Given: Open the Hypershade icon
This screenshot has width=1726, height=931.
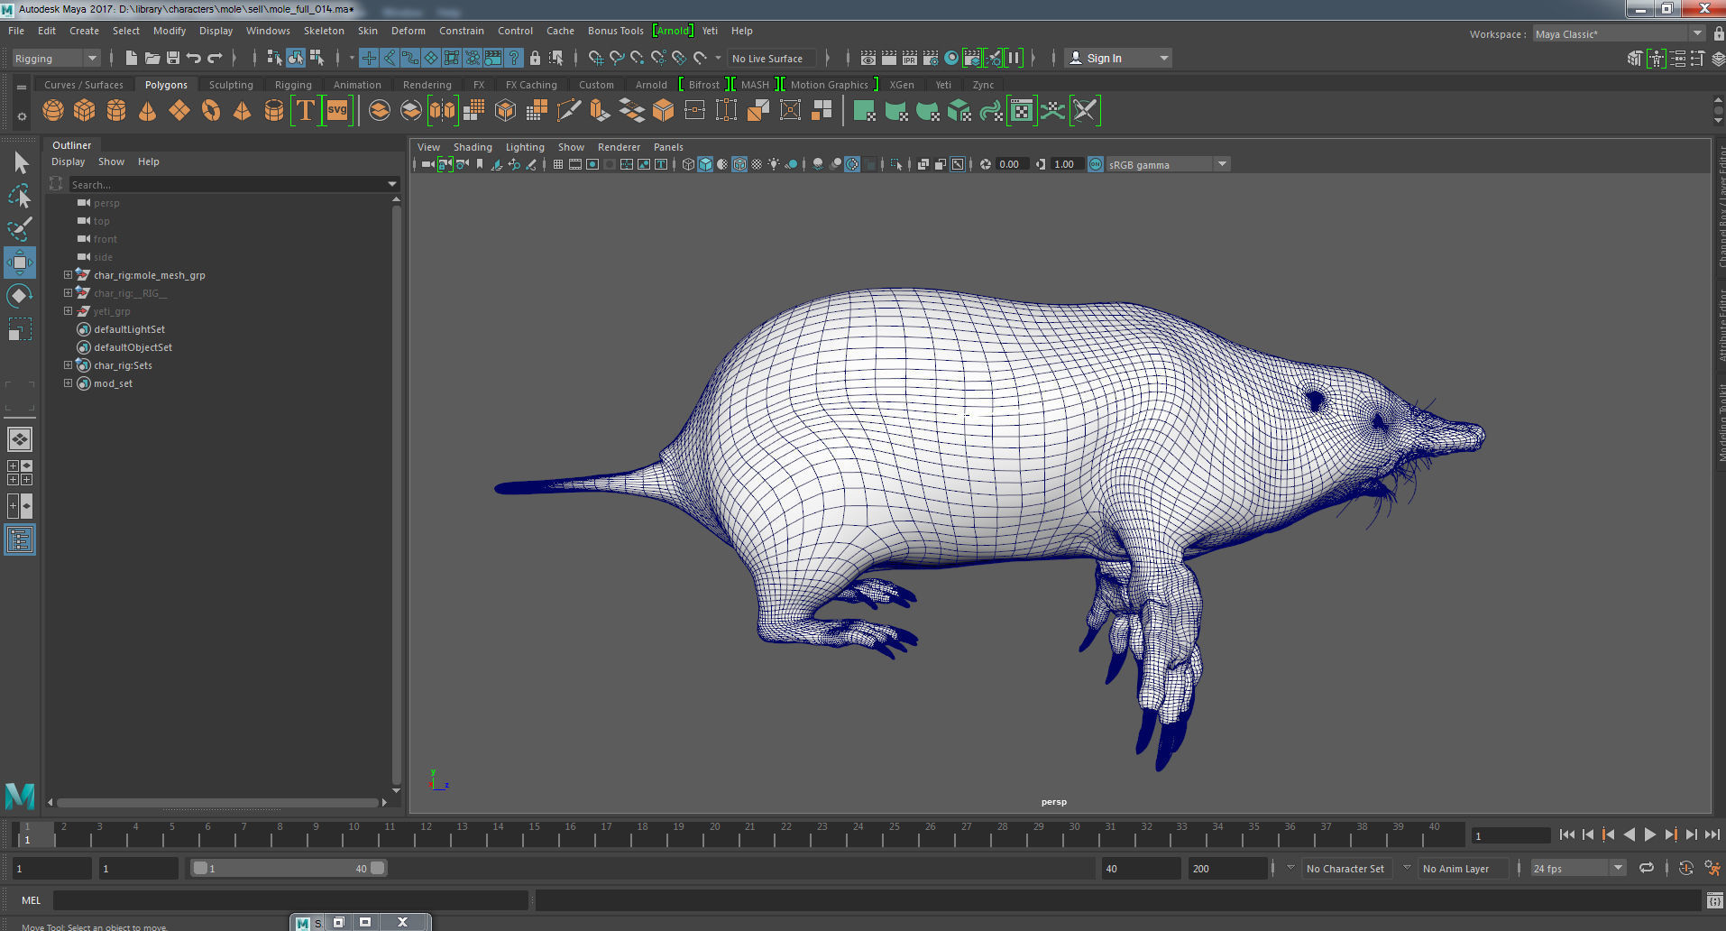Looking at the screenshot, I should pos(951,58).
